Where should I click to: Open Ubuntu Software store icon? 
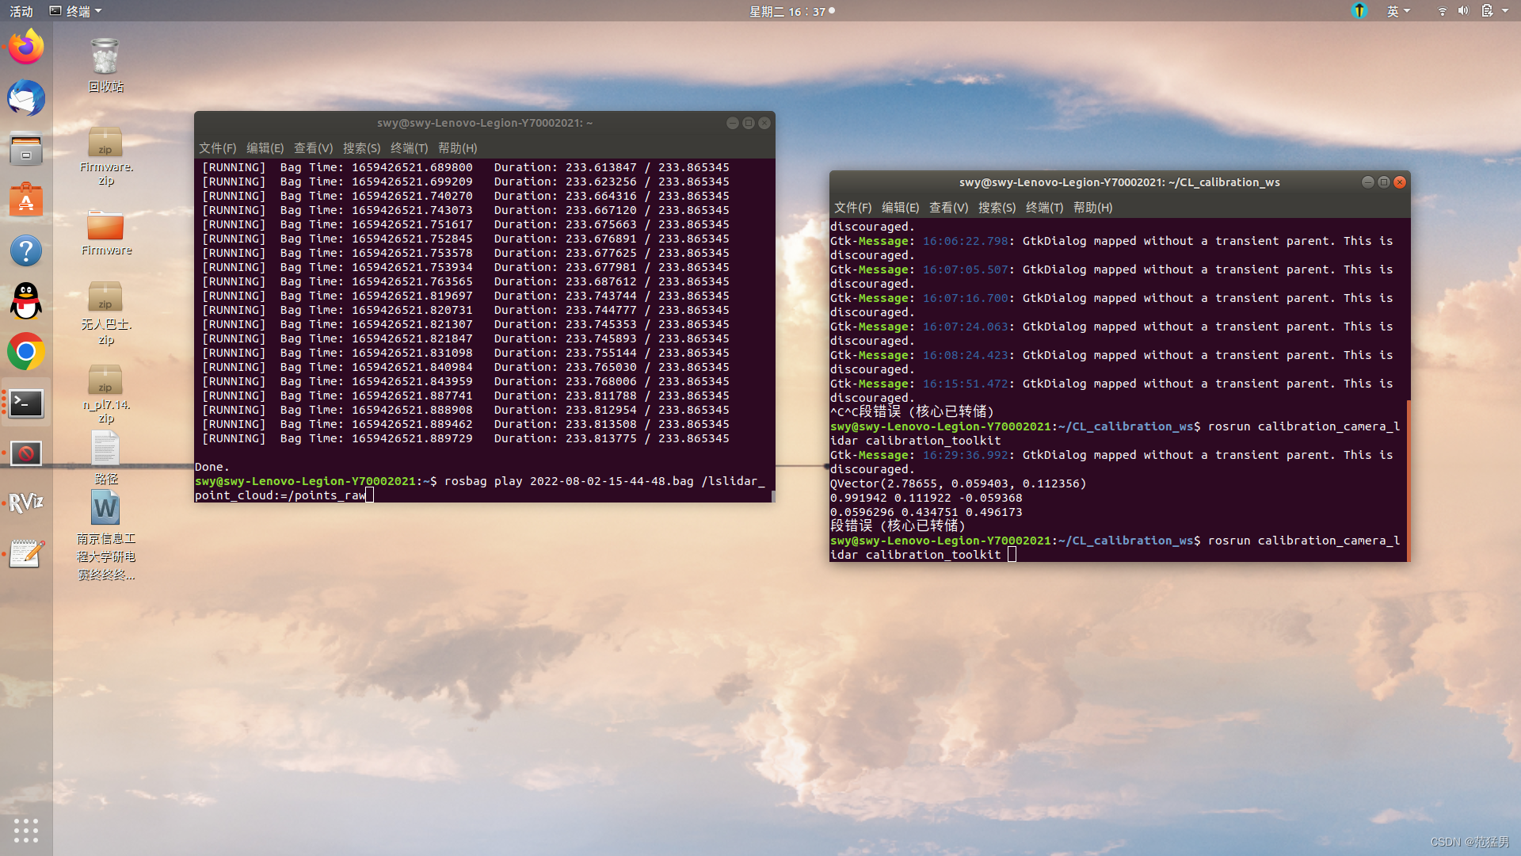coord(26,200)
